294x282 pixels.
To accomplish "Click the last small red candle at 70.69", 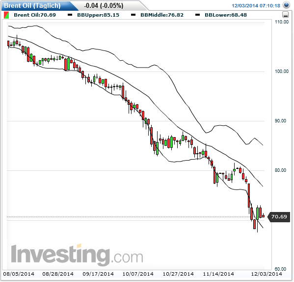I will click(x=263, y=216).
